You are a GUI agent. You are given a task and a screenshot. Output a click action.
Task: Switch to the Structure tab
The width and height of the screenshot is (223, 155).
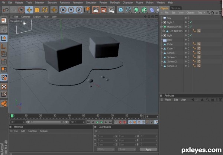[x=175, y=9]
